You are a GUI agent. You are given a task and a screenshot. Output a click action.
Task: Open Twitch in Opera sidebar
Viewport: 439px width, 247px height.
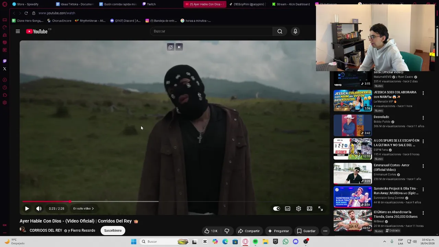pyautogui.click(x=4, y=61)
